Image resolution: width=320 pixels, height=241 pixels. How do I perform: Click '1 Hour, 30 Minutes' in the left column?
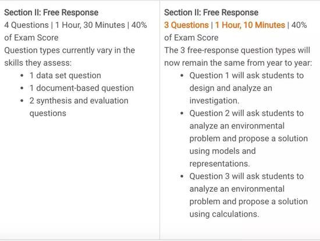pyautogui.click(x=90, y=25)
